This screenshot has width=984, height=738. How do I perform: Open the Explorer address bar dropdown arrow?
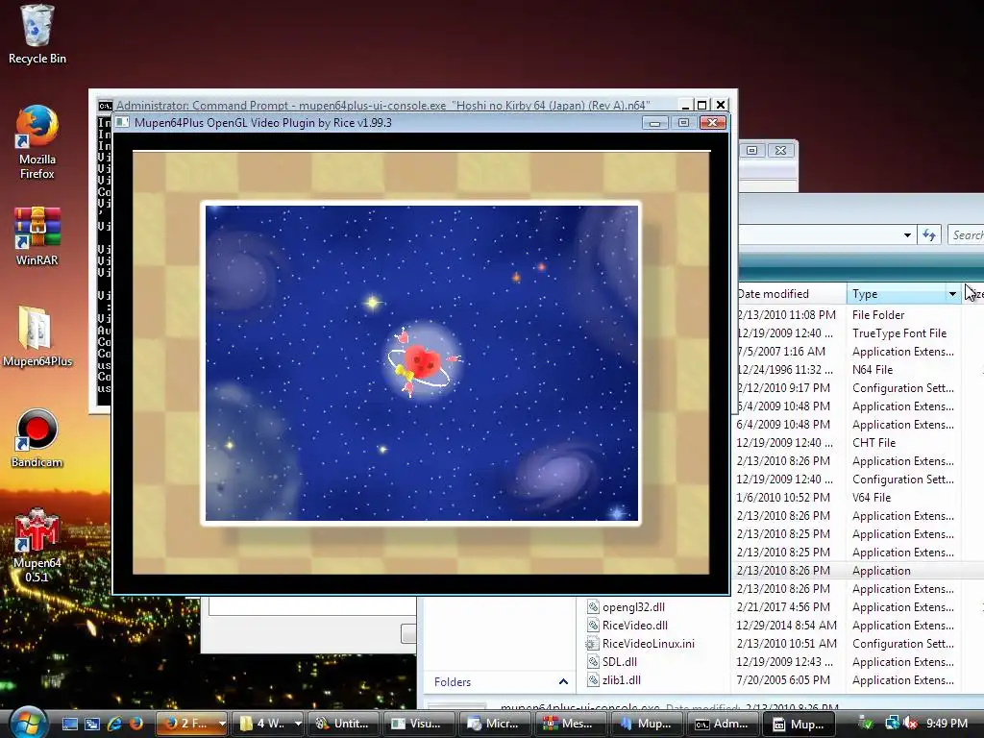coord(907,235)
